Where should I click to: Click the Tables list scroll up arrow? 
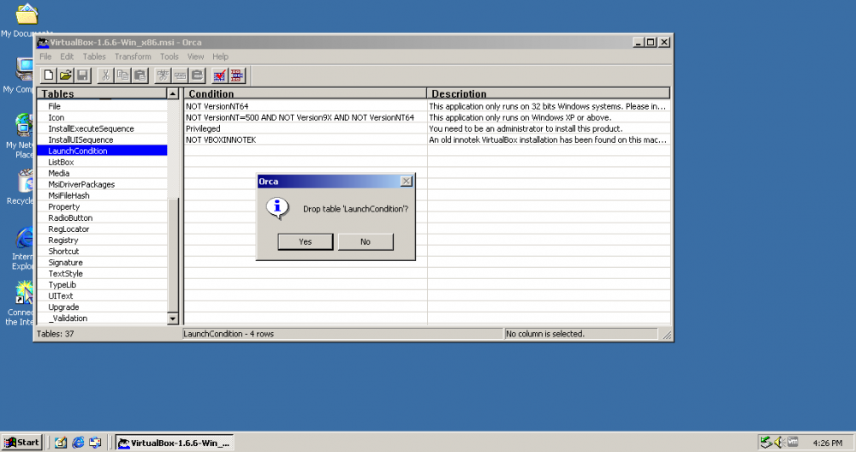pyautogui.click(x=173, y=94)
